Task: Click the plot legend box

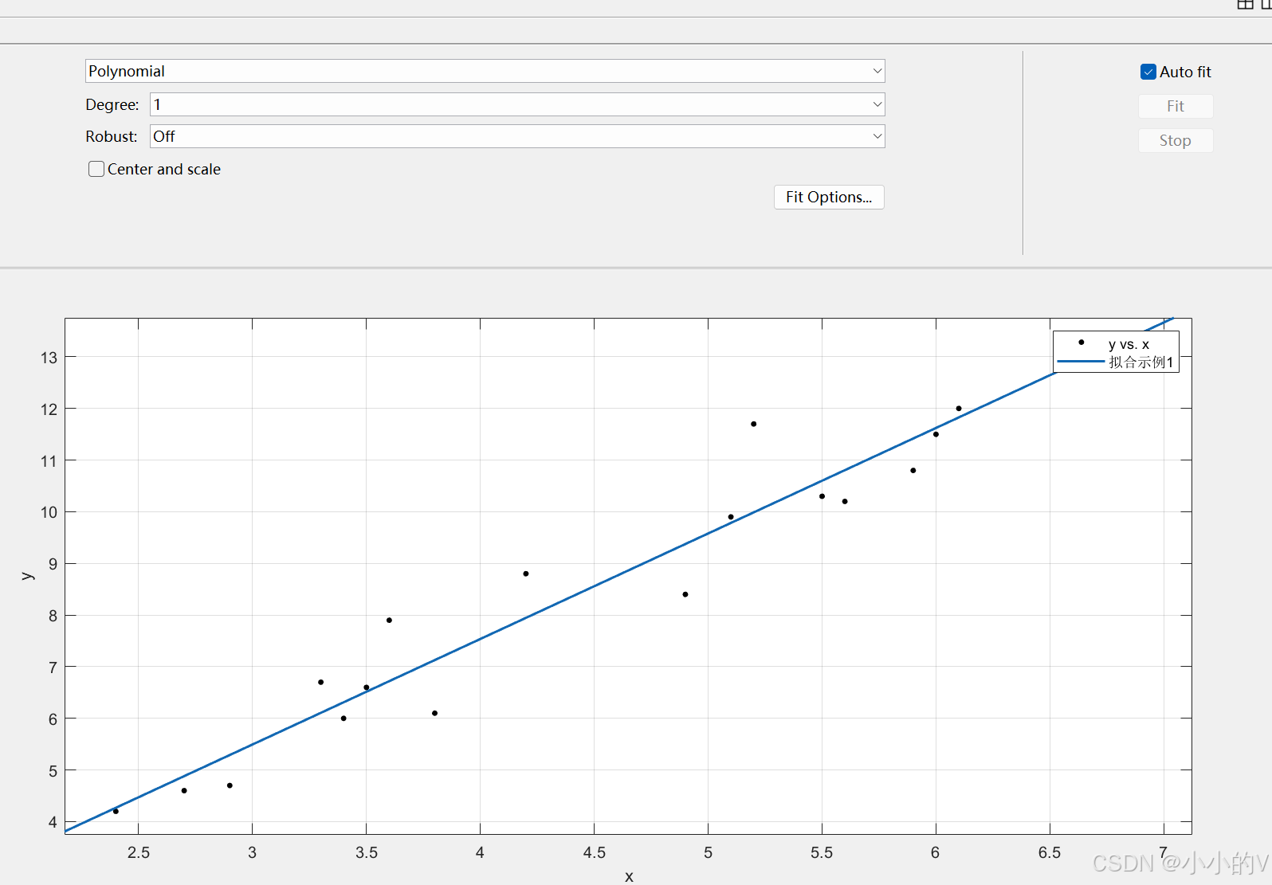Action: tap(1116, 352)
